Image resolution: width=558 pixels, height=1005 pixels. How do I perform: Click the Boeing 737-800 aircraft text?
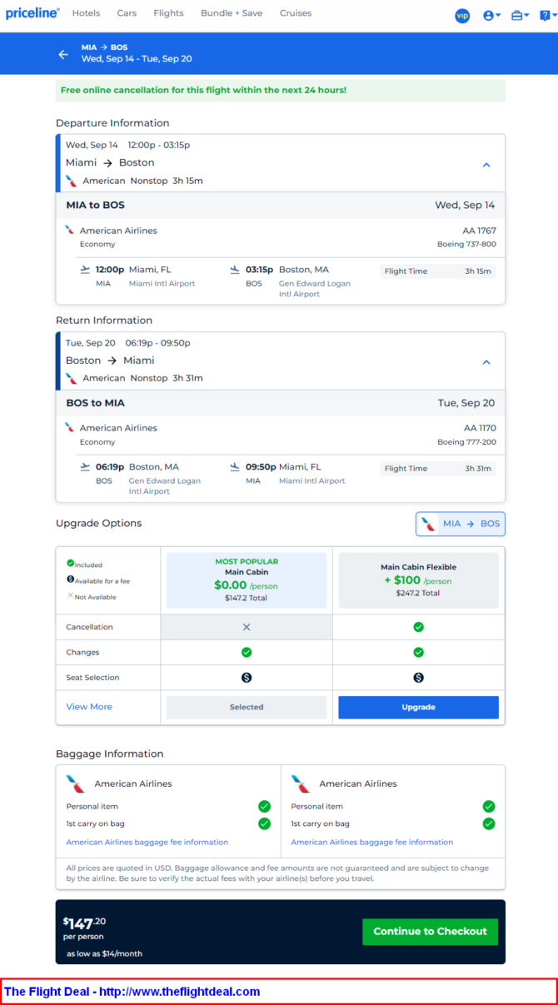pos(466,244)
